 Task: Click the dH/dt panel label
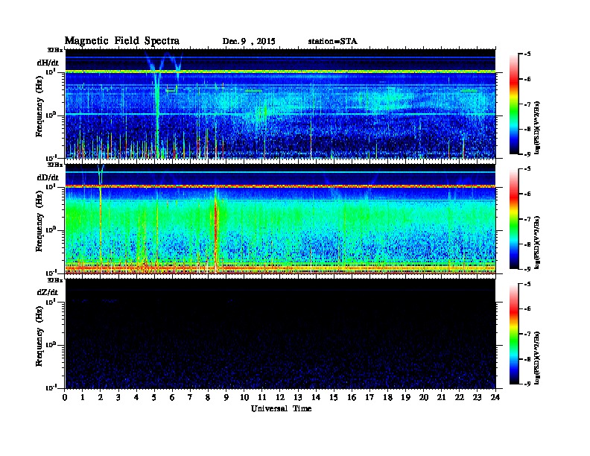tap(48, 63)
